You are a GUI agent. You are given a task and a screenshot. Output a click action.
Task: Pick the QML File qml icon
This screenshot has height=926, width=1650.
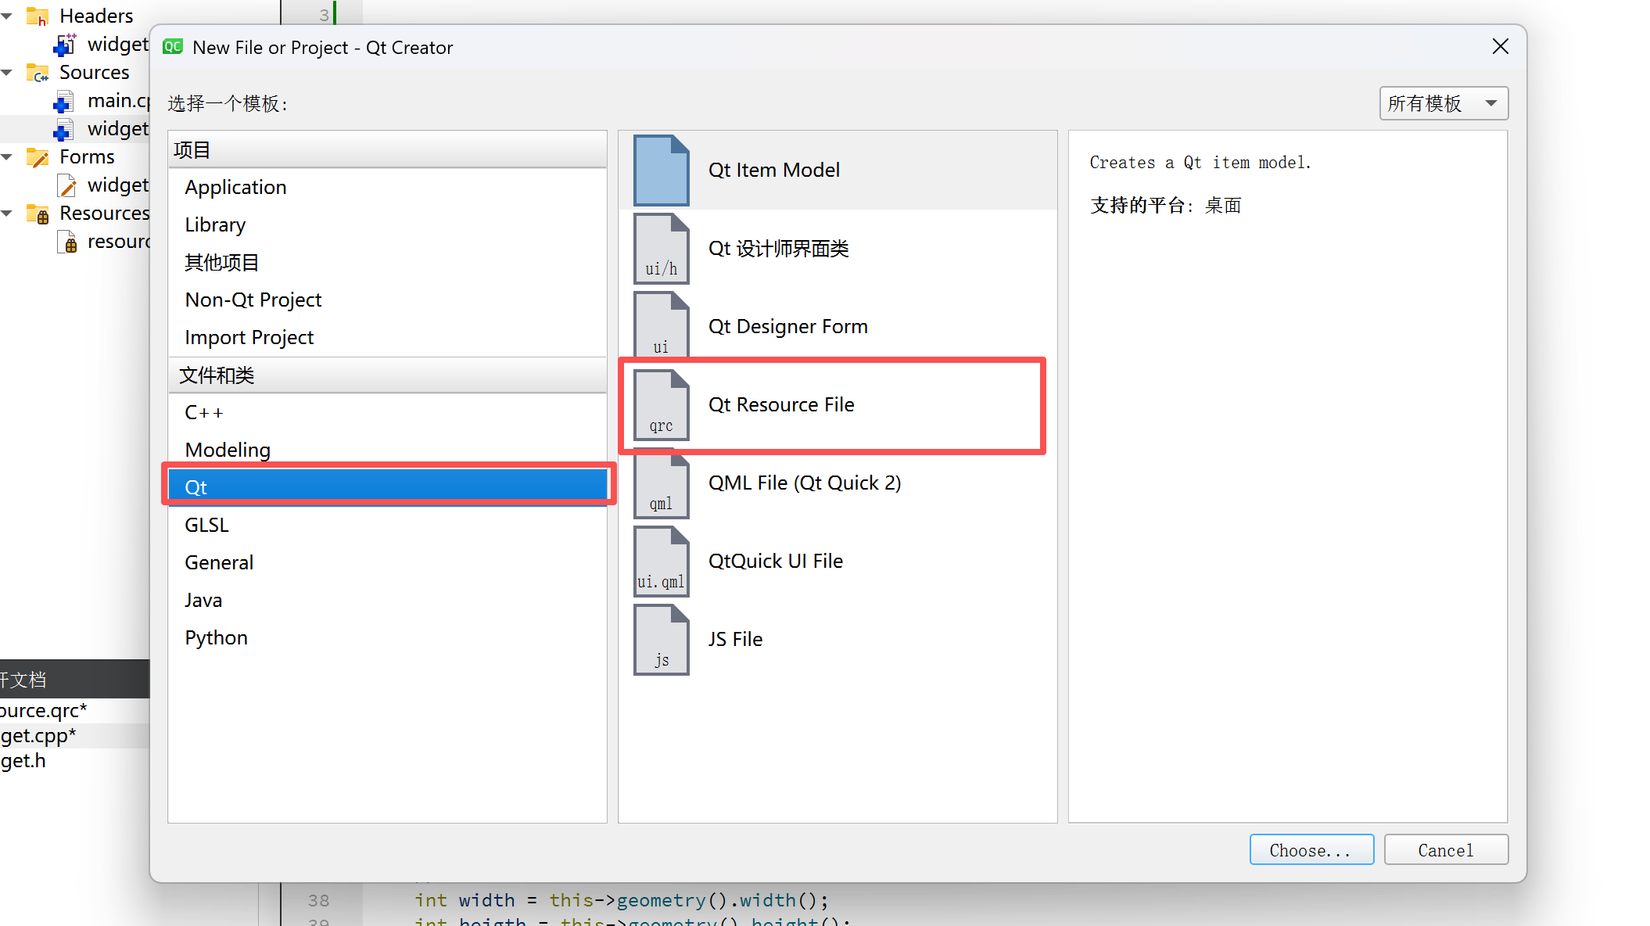coord(661,483)
